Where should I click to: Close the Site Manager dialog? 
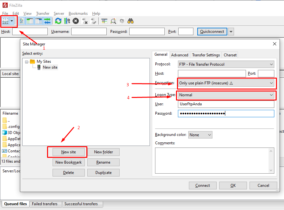click(275, 44)
